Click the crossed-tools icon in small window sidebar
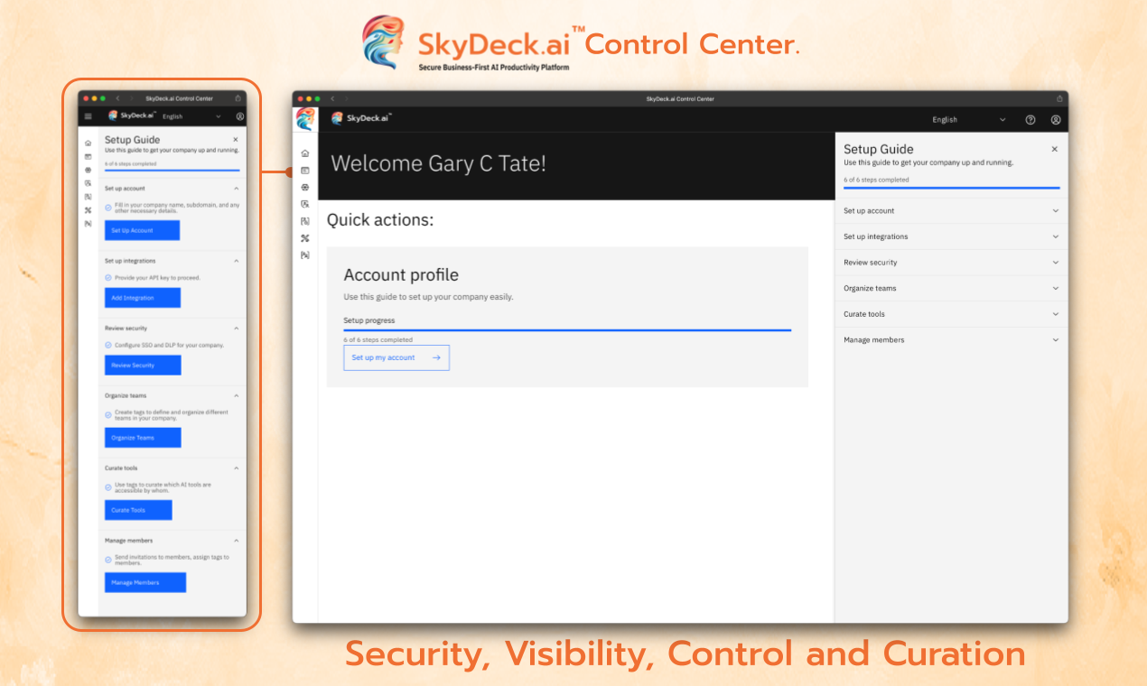1147x686 pixels. tap(88, 209)
